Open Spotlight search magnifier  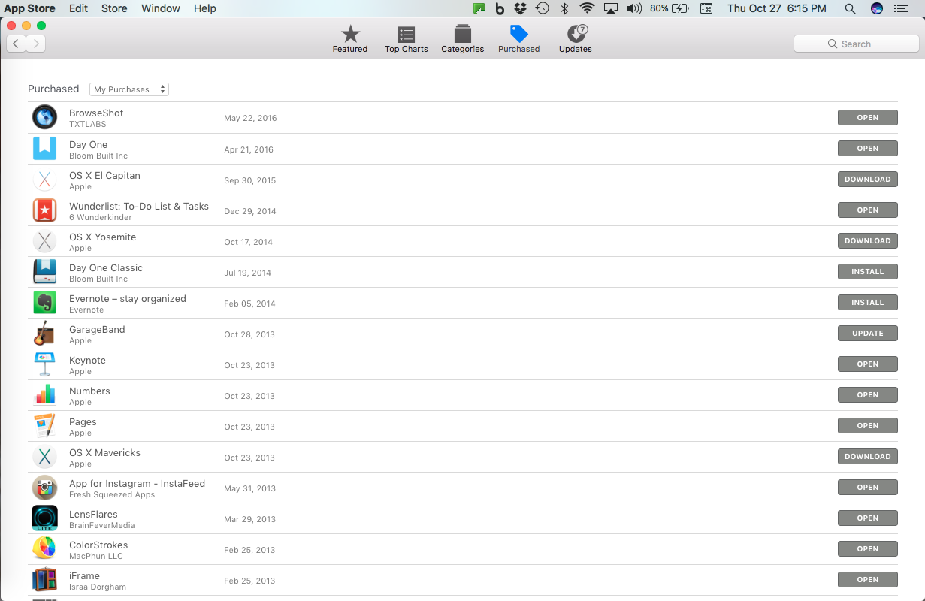(850, 8)
